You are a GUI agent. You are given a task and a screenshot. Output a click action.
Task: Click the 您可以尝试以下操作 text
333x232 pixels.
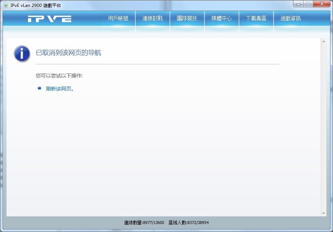pyautogui.click(x=59, y=76)
